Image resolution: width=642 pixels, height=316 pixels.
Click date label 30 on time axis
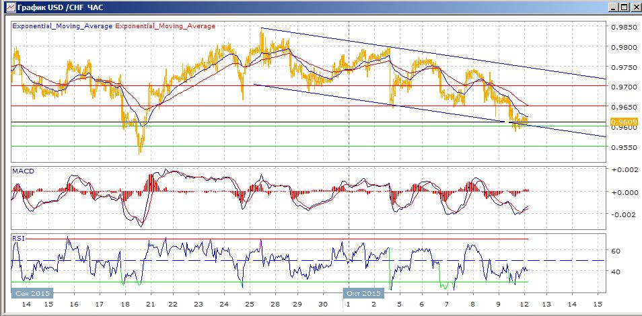323,305
